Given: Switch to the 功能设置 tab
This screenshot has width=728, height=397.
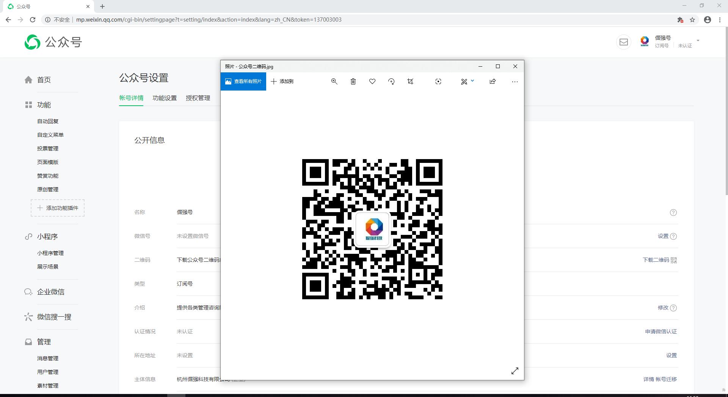Looking at the screenshot, I should pos(164,98).
